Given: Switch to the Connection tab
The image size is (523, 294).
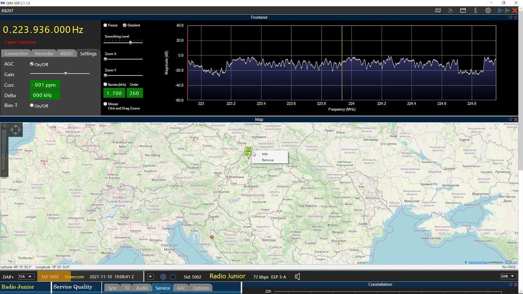Looking at the screenshot, I should [x=16, y=53].
